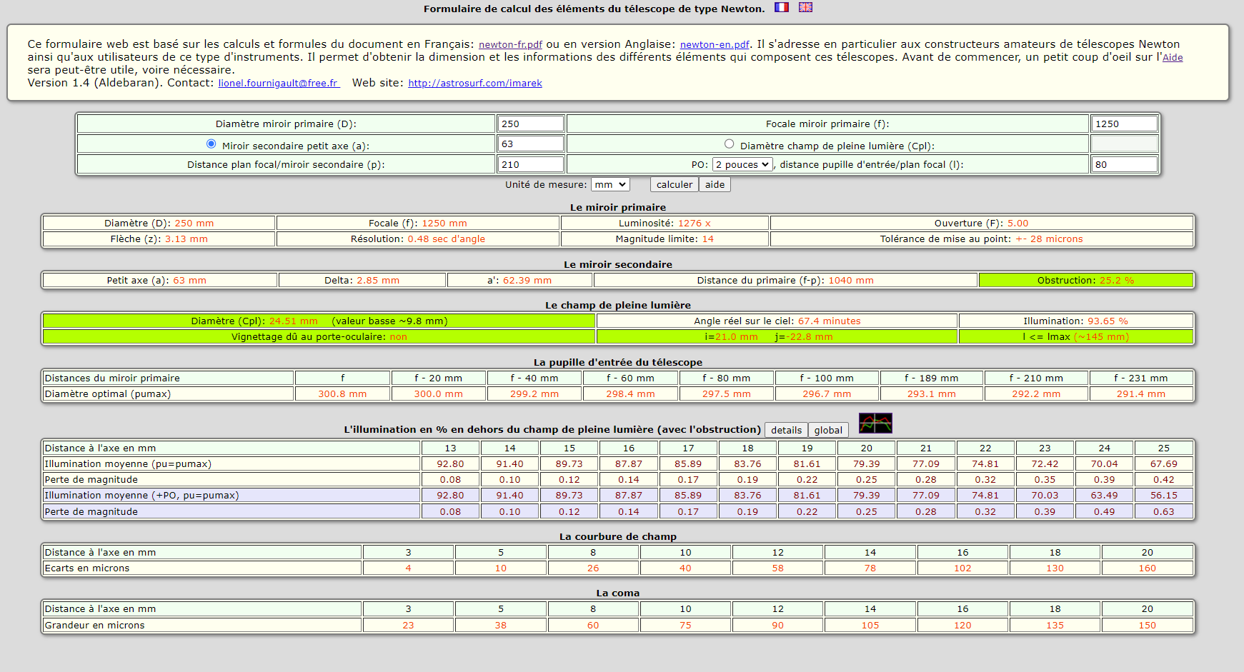The height and width of the screenshot is (672, 1244).
Task: Switch to English language flag
Action: pos(805,7)
